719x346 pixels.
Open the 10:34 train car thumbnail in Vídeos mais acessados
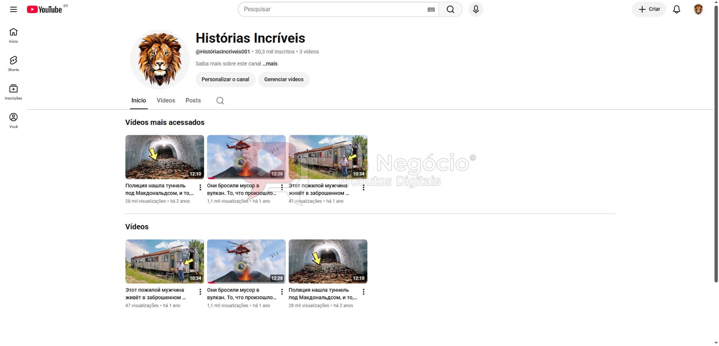click(328, 157)
